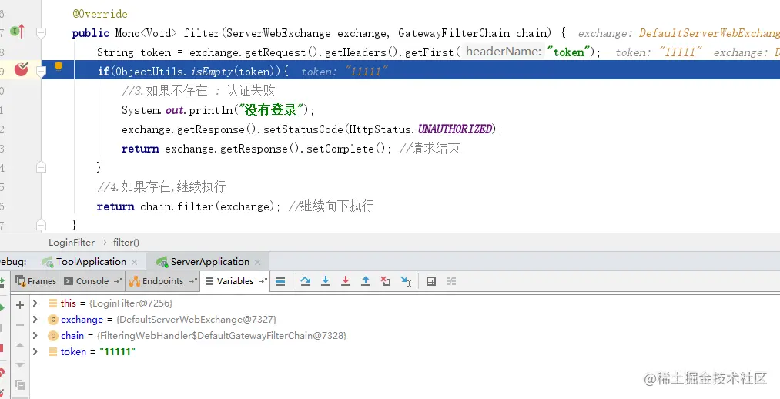Move watch up with the up-arrow icon
Image resolution: width=780 pixels, height=399 pixels.
point(20,345)
